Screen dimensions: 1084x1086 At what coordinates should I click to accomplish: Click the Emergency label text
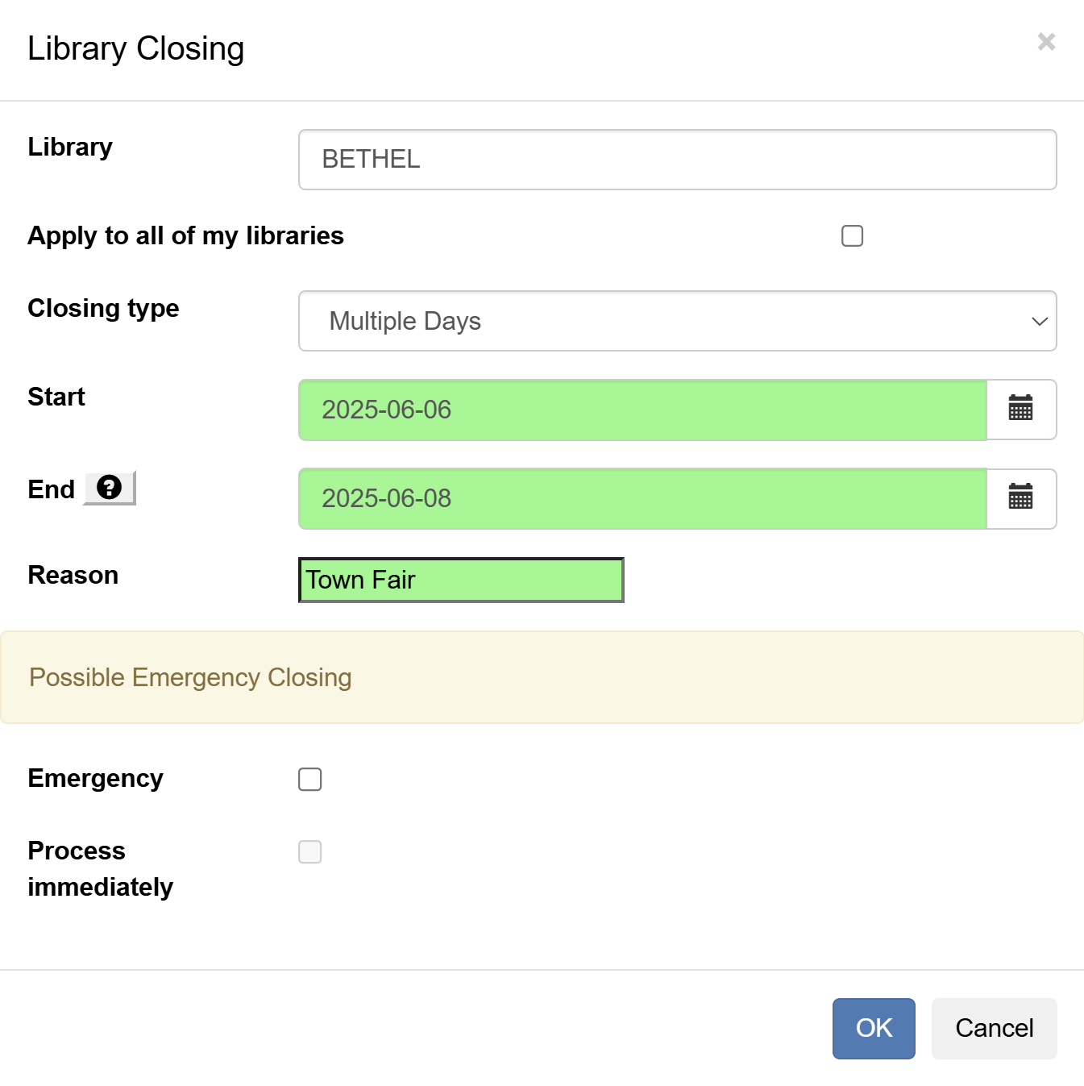click(x=95, y=779)
